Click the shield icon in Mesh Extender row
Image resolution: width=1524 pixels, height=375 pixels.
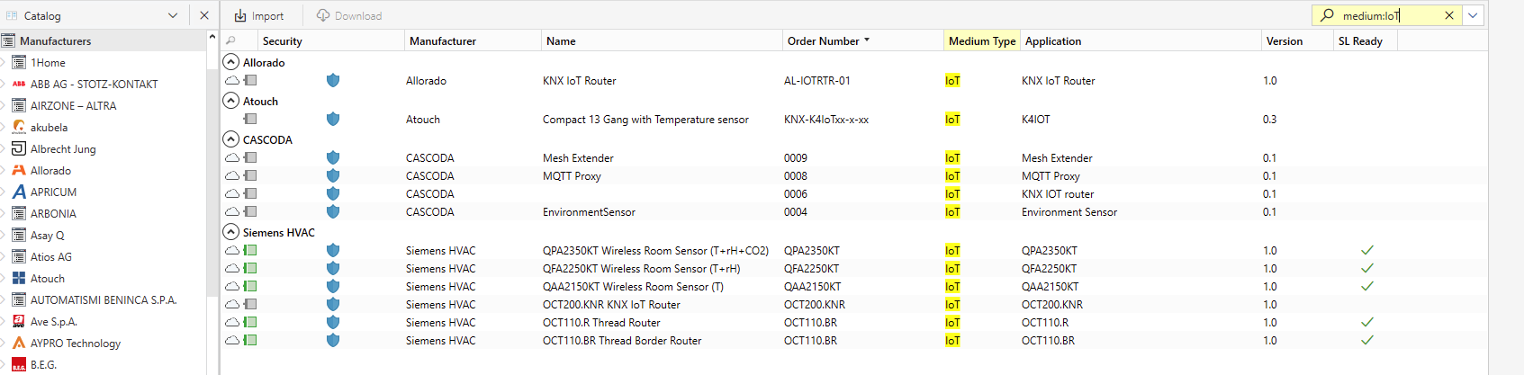[x=333, y=157]
